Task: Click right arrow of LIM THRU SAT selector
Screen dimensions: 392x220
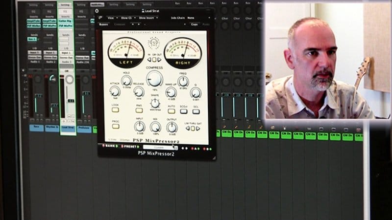Action: pos(198,129)
